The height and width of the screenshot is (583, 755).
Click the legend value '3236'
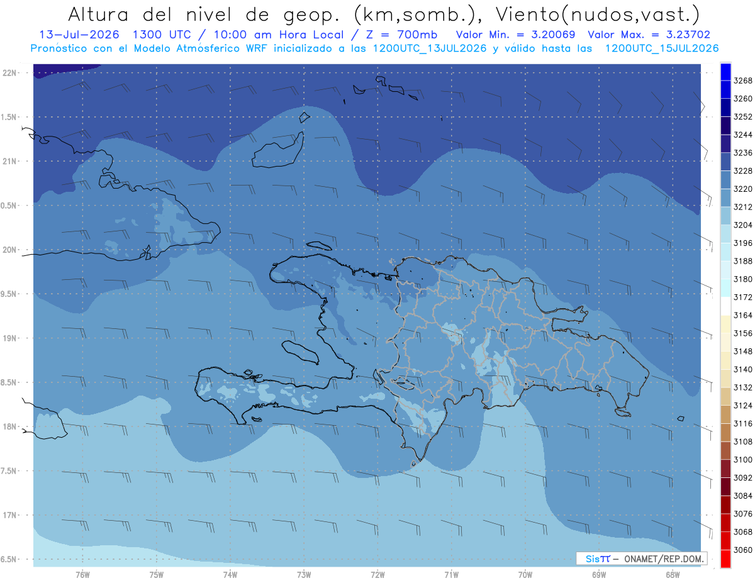coord(743,153)
